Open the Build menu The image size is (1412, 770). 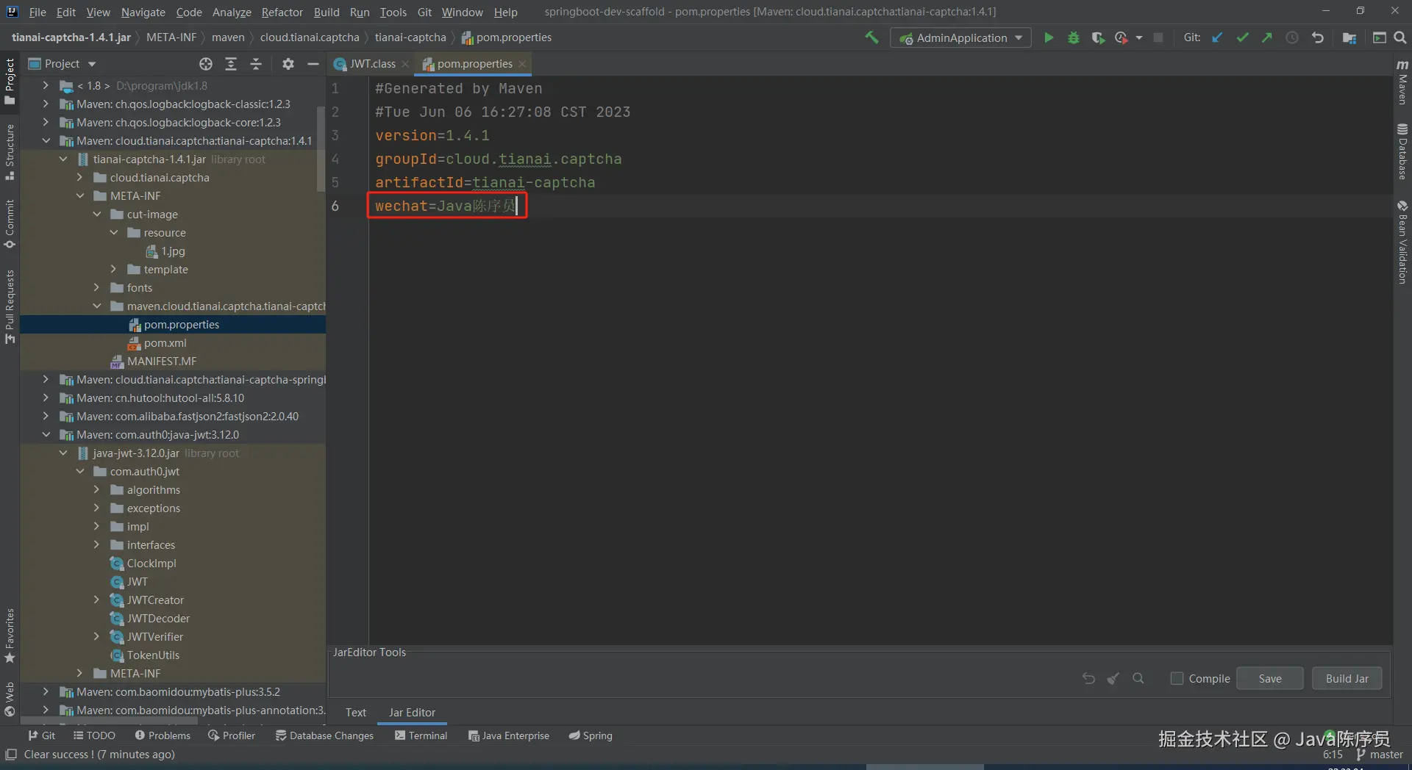(327, 12)
